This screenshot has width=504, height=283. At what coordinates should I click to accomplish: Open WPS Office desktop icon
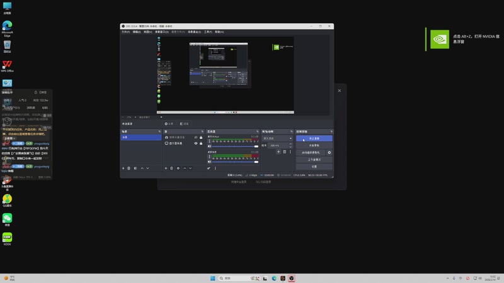pyautogui.click(x=7, y=66)
